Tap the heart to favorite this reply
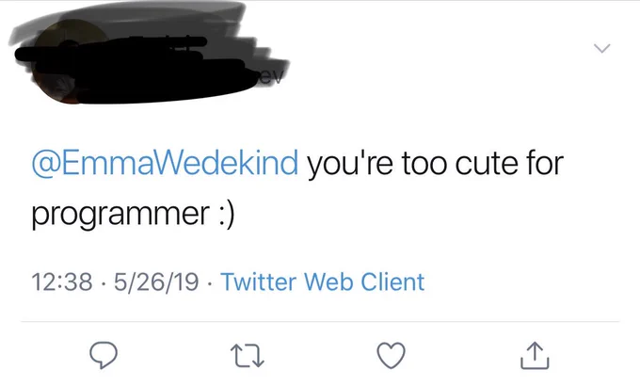 click(x=391, y=355)
